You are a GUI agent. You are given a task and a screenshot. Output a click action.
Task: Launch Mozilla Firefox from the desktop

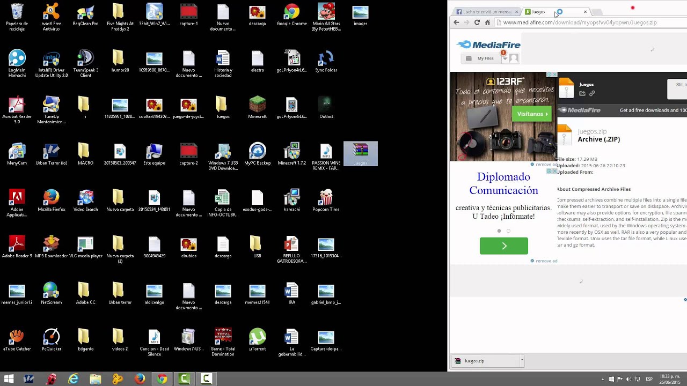51,200
